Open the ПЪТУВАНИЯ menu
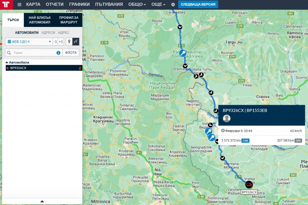 (x=109, y=4)
